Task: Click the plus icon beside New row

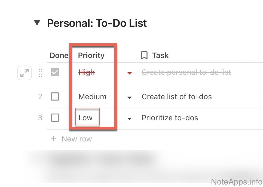Action: click(x=53, y=139)
